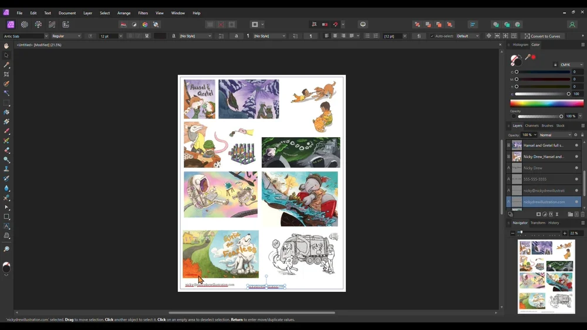Pick the color picker eyedropper in Color panel
The height and width of the screenshot is (330, 587).
tap(528, 57)
